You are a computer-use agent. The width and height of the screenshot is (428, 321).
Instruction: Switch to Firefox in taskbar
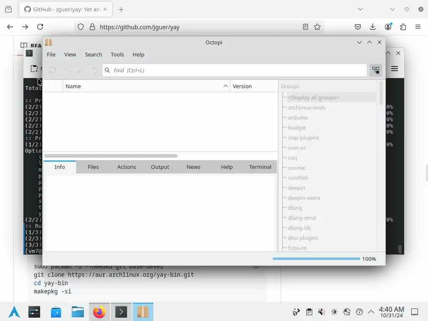tap(99, 312)
